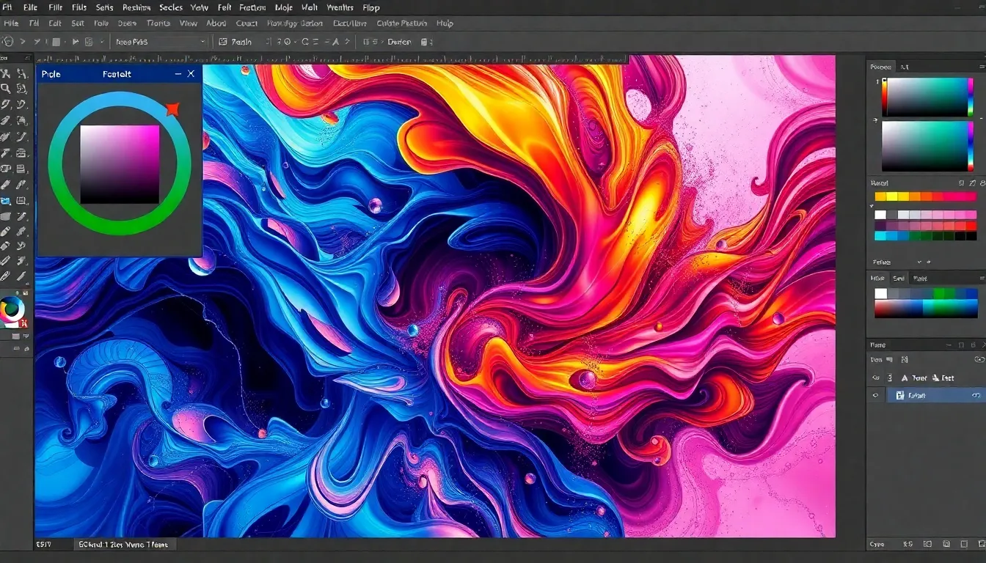The width and height of the screenshot is (986, 563).
Task: Click the 'Fame' layers panel title
Action: [877, 345]
